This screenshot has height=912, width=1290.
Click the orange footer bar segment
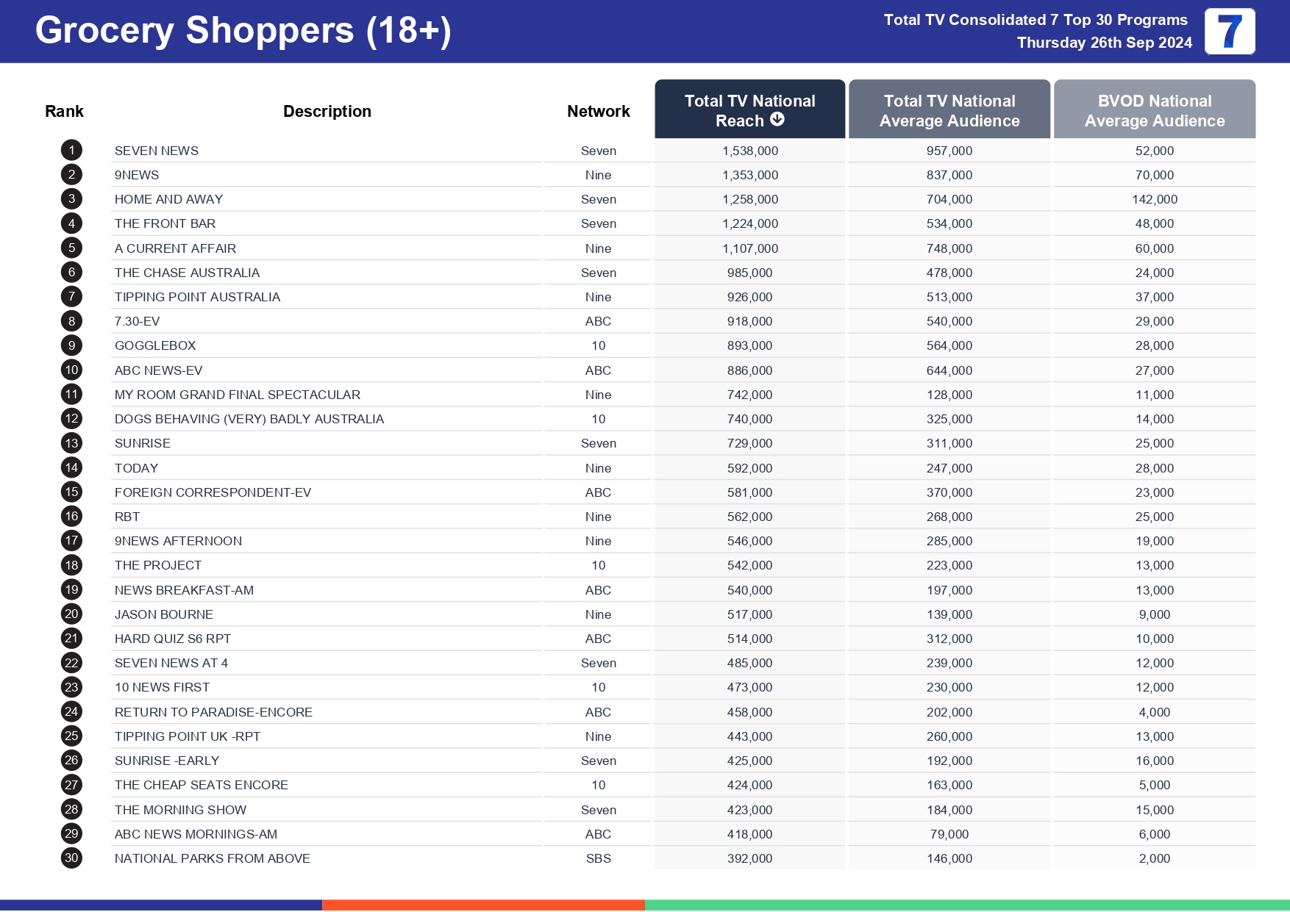[x=483, y=905]
